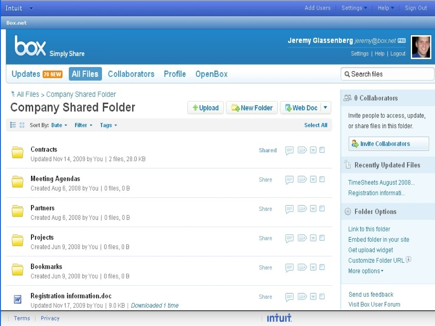
Task: Click the search magnifier icon
Action: pyautogui.click(x=347, y=74)
